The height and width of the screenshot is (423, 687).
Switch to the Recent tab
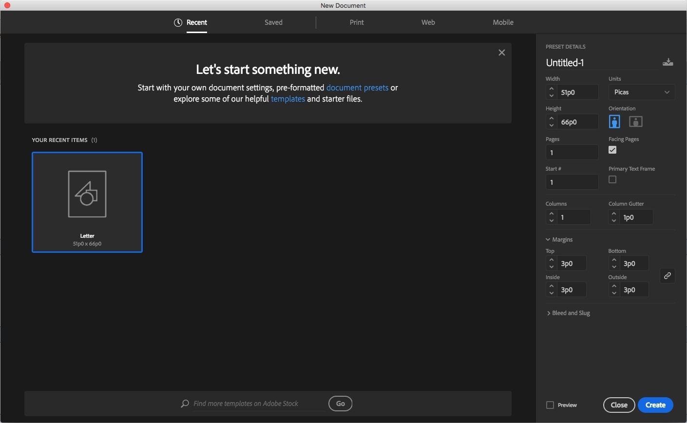(x=197, y=22)
